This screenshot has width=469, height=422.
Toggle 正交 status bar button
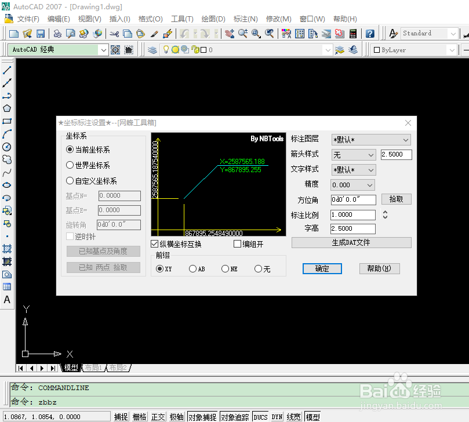(158, 417)
